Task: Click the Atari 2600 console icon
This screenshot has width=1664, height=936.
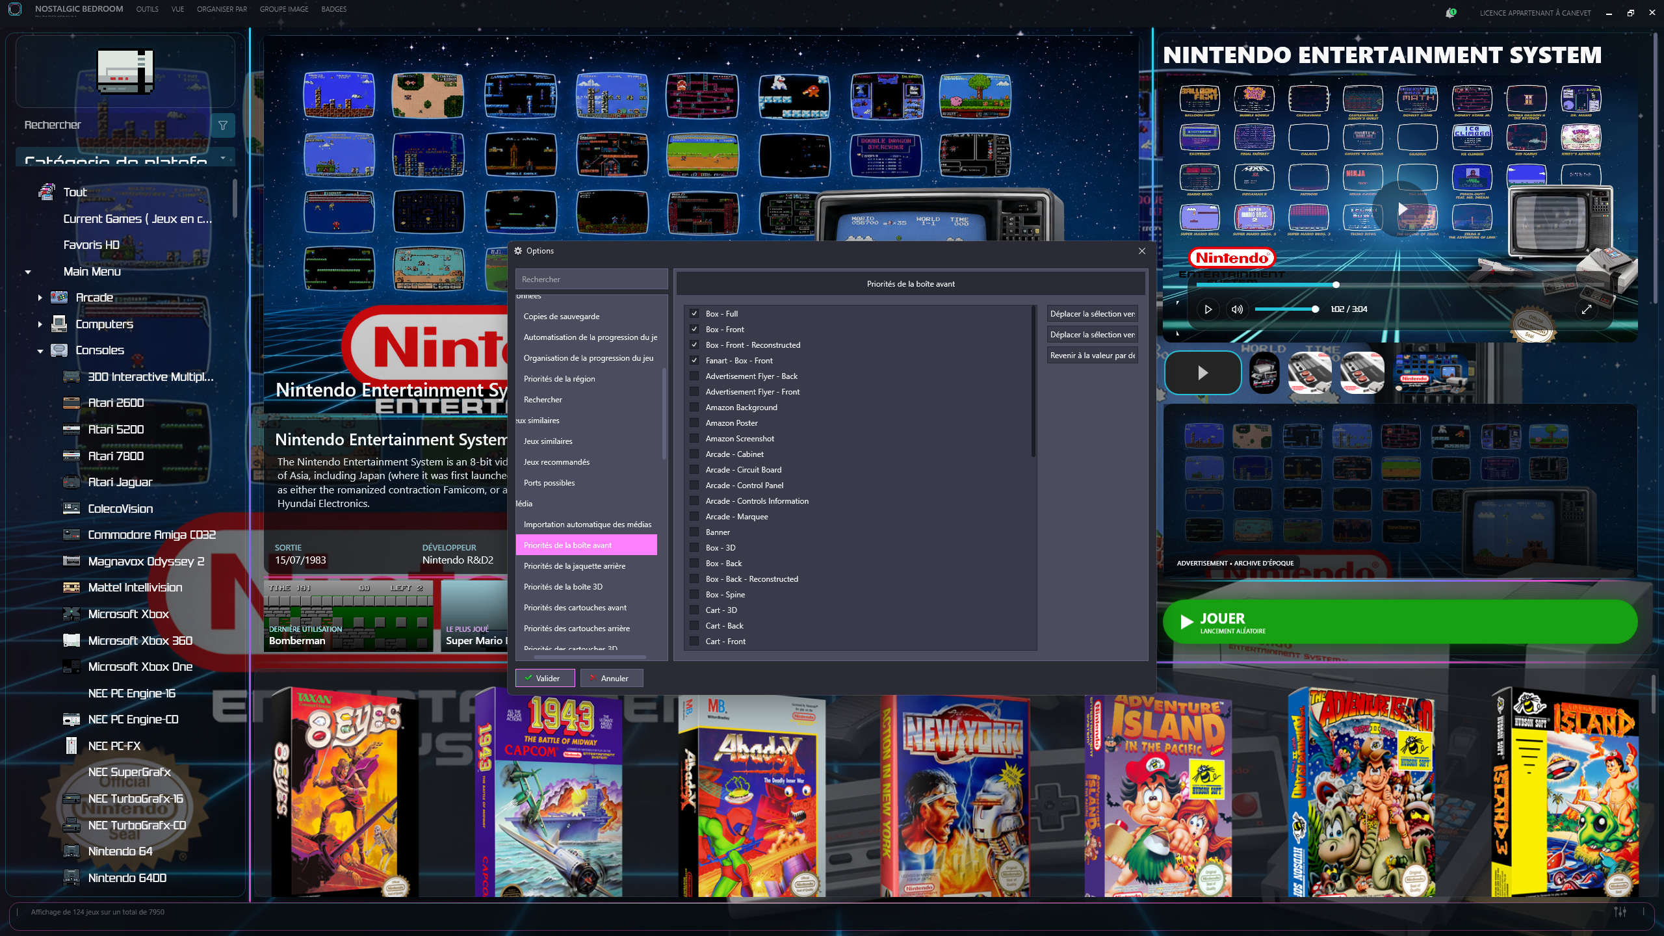Action: click(71, 403)
